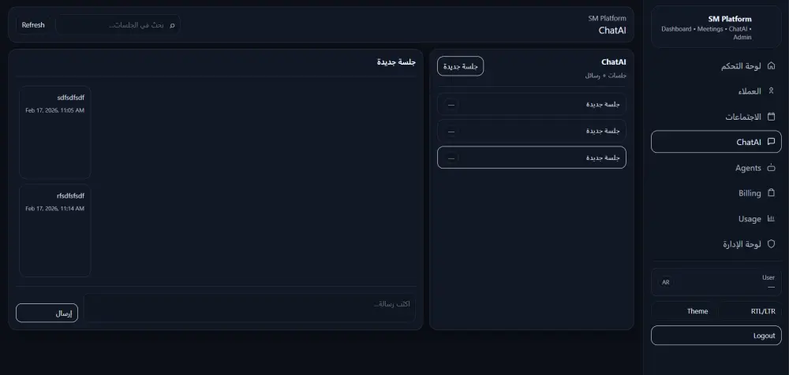Viewport: 789px width, 375px height.
Task: Click the جلسة جديدة chat panel heading
Action: [x=397, y=61]
